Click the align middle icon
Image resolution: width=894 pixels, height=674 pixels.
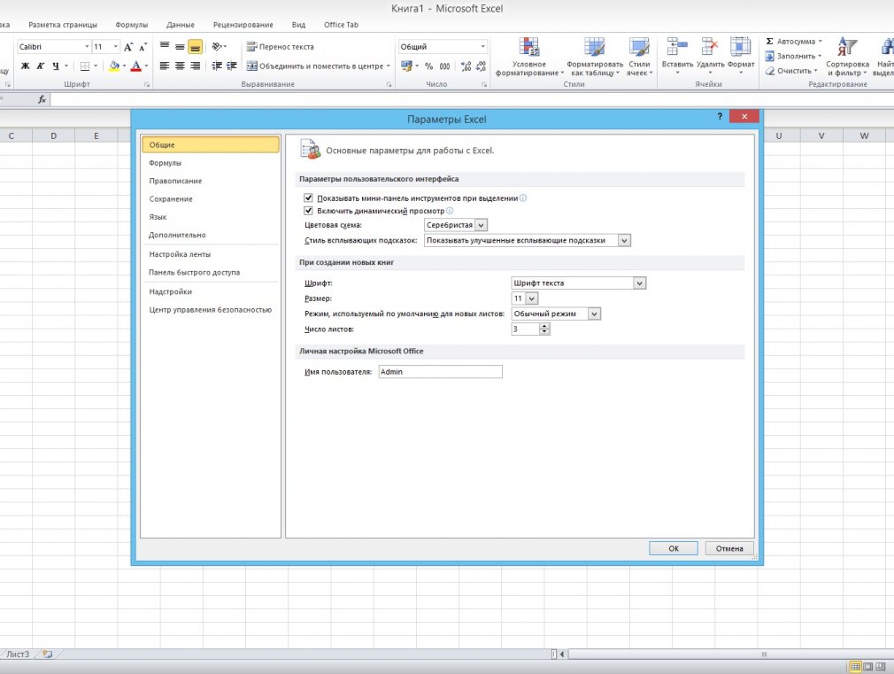pos(180,46)
